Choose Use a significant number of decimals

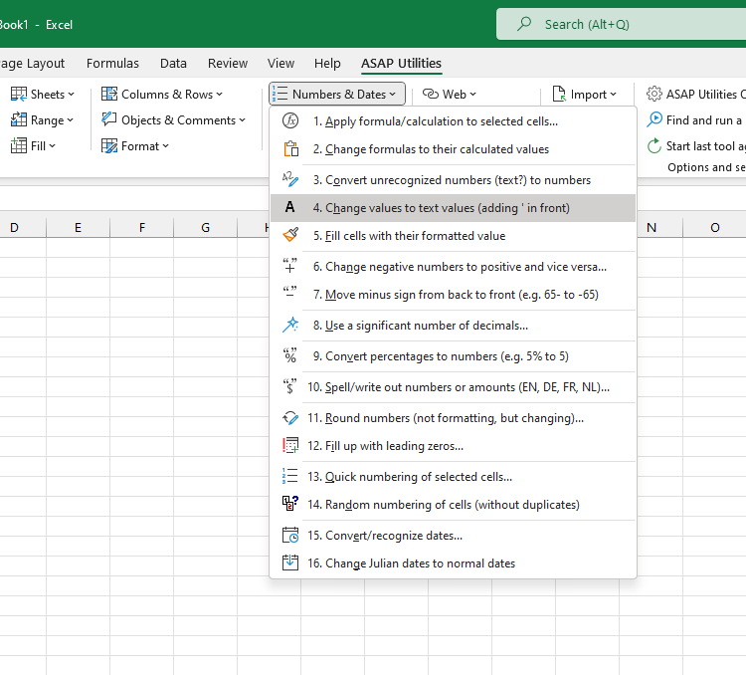453,325
